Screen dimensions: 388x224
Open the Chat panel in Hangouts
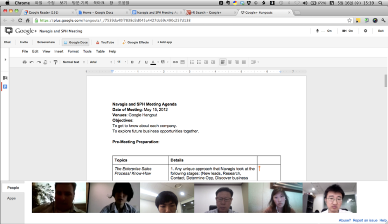pyautogui.click(x=7, y=42)
